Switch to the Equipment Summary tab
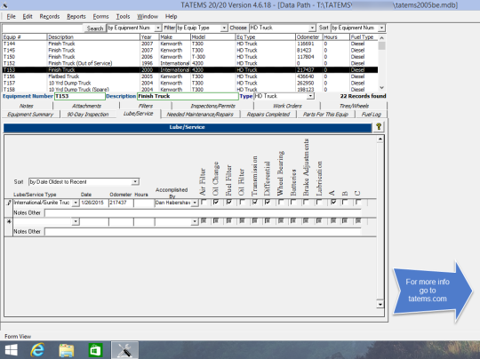 tap(30, 114)
